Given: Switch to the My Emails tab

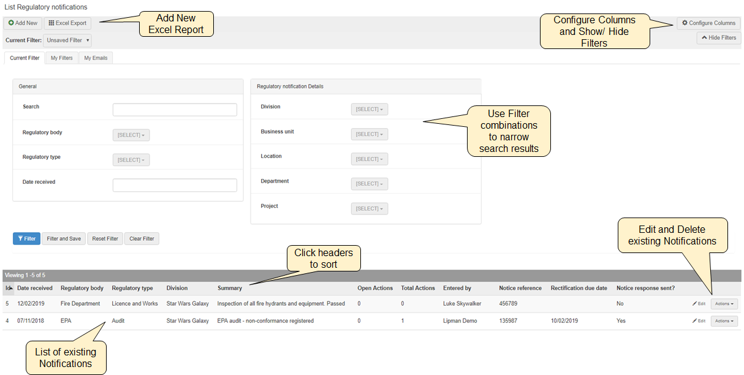Looking at the screenshot, I should pos(96,58).
